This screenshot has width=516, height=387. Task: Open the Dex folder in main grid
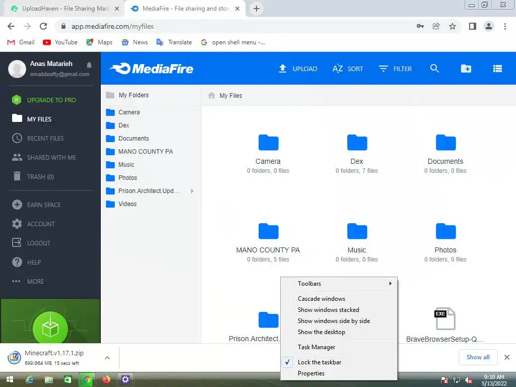coord(357,143)
